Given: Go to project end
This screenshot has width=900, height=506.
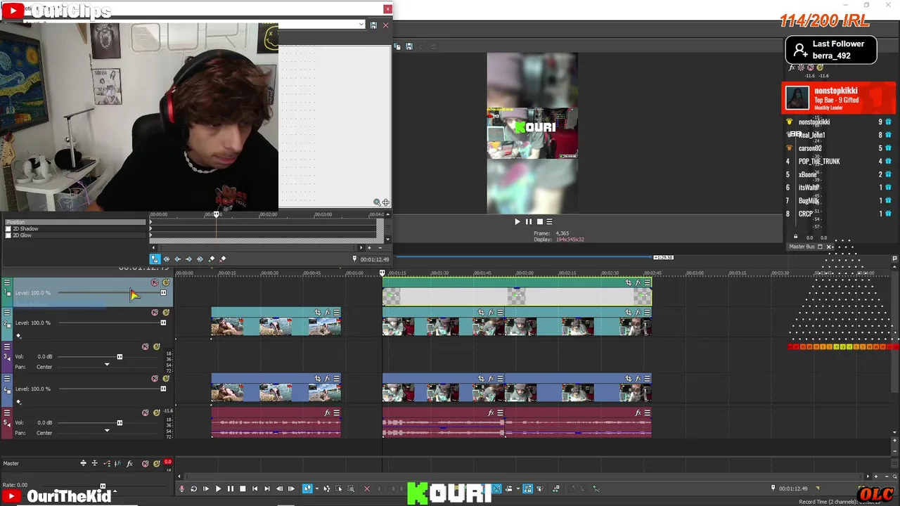Looking at the screenshot, I should tap(267, 488).
